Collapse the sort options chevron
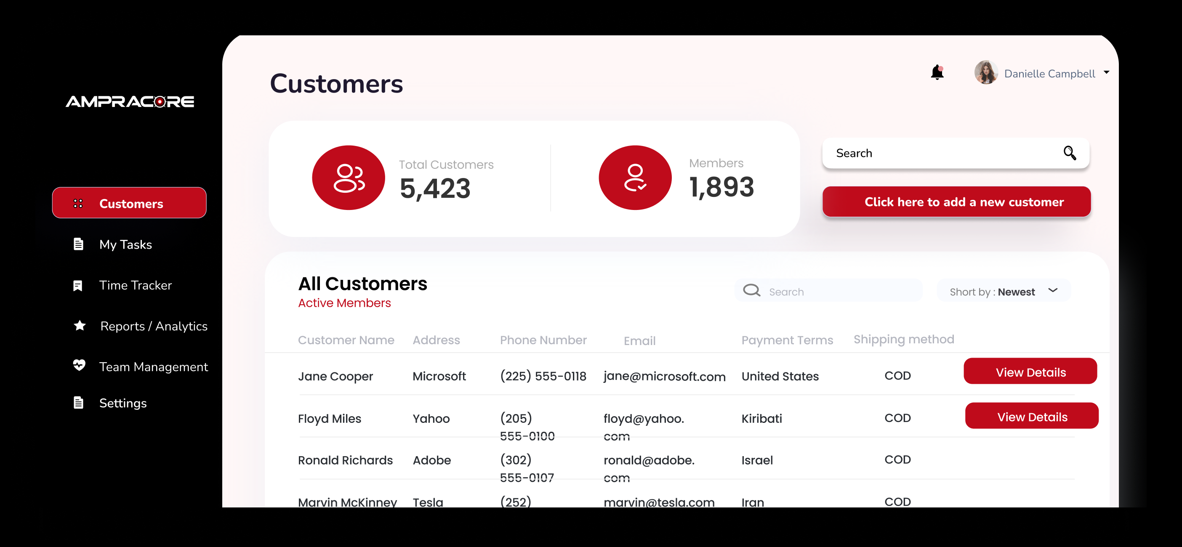This screenshot has height=547, width=1182. coord(1053,290)
